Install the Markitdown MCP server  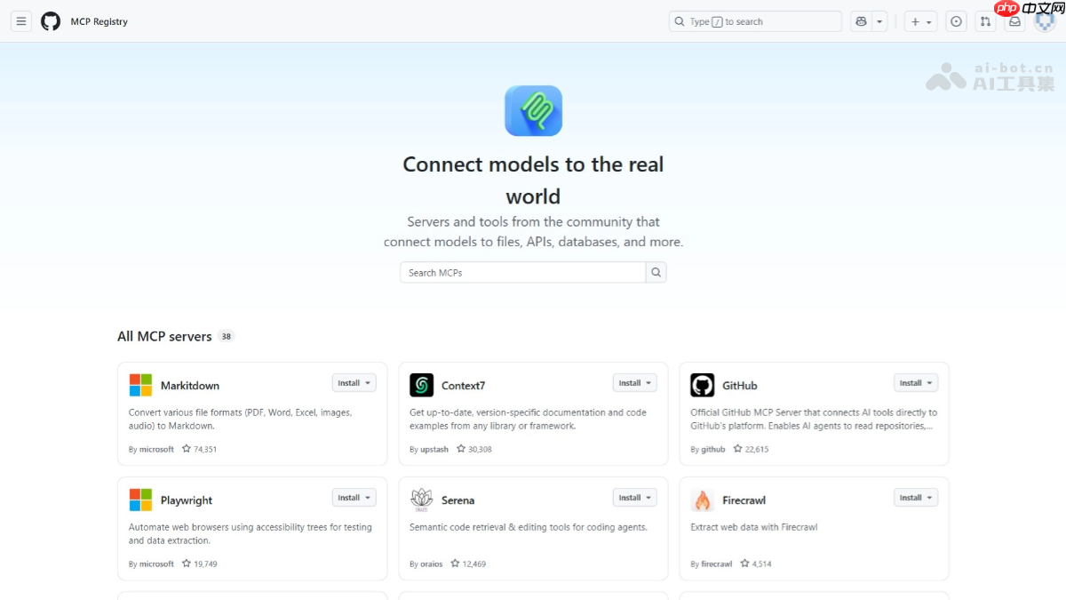point(348,382)
